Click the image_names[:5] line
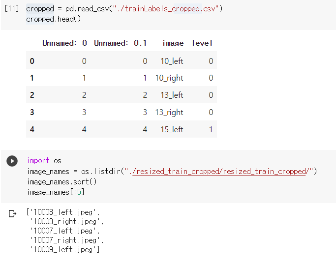 click(56, 192)
